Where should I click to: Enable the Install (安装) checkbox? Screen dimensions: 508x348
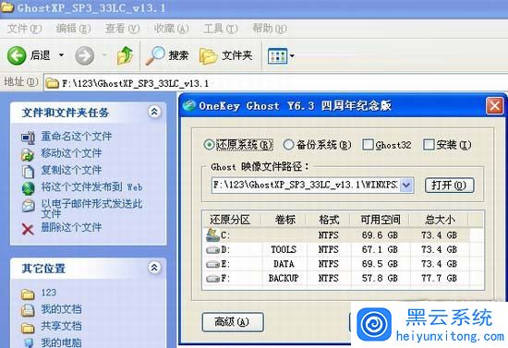(x=429, y=144)
